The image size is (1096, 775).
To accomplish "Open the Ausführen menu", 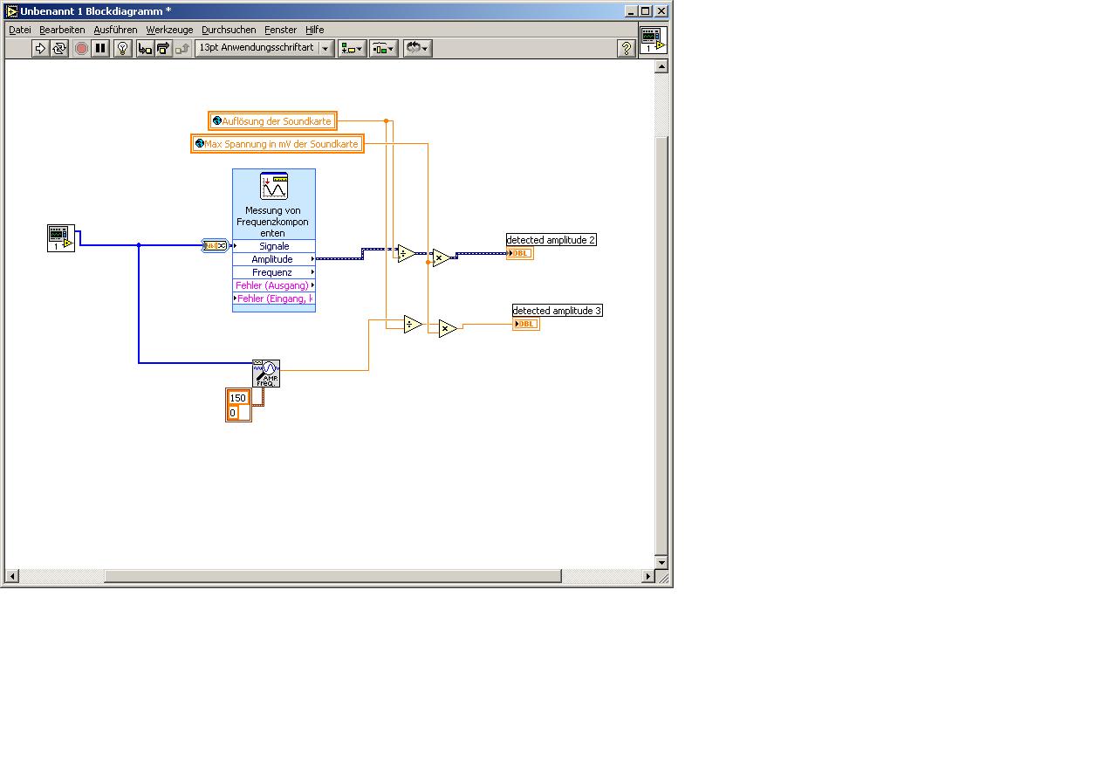I will (115, 30).
